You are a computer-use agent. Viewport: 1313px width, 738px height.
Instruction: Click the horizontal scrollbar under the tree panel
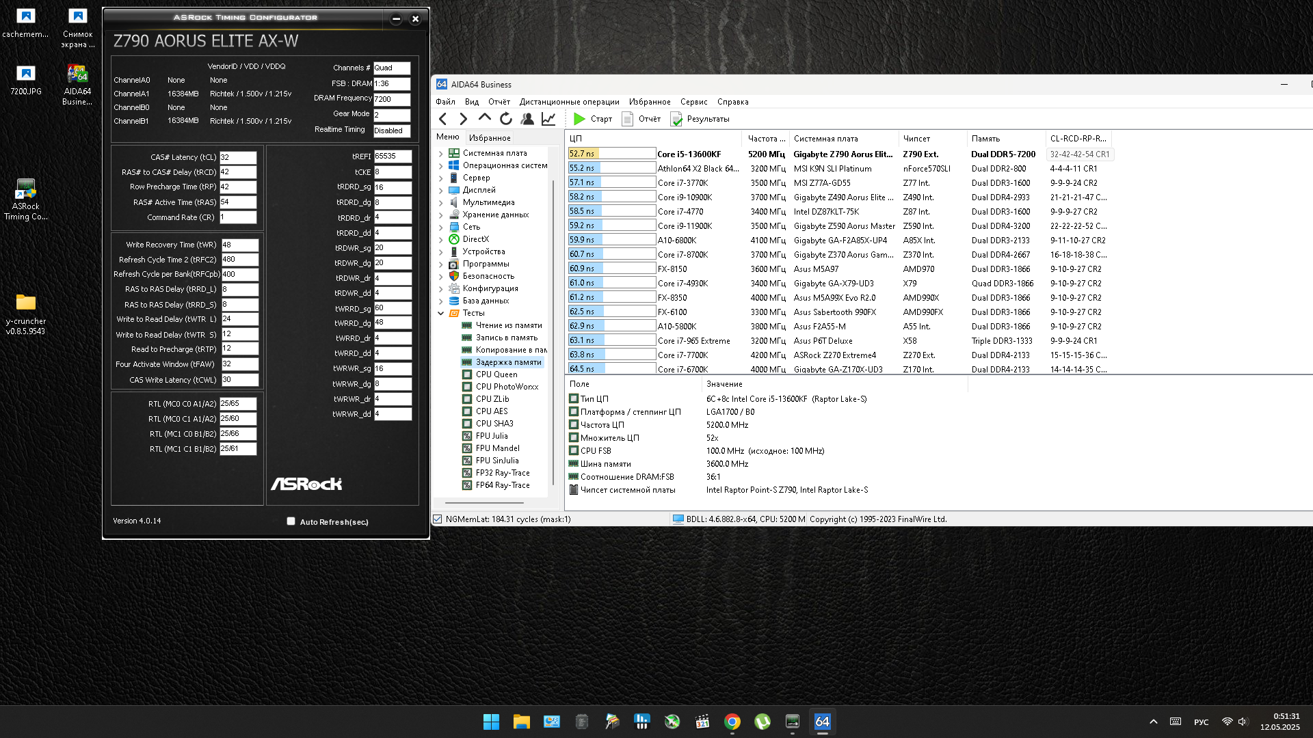tap(484, 503)
